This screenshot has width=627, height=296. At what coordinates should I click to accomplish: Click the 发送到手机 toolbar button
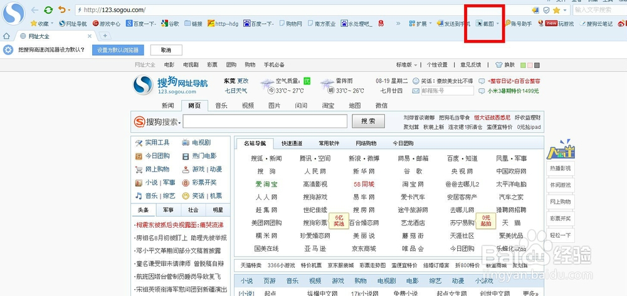(x=453, y=24)
